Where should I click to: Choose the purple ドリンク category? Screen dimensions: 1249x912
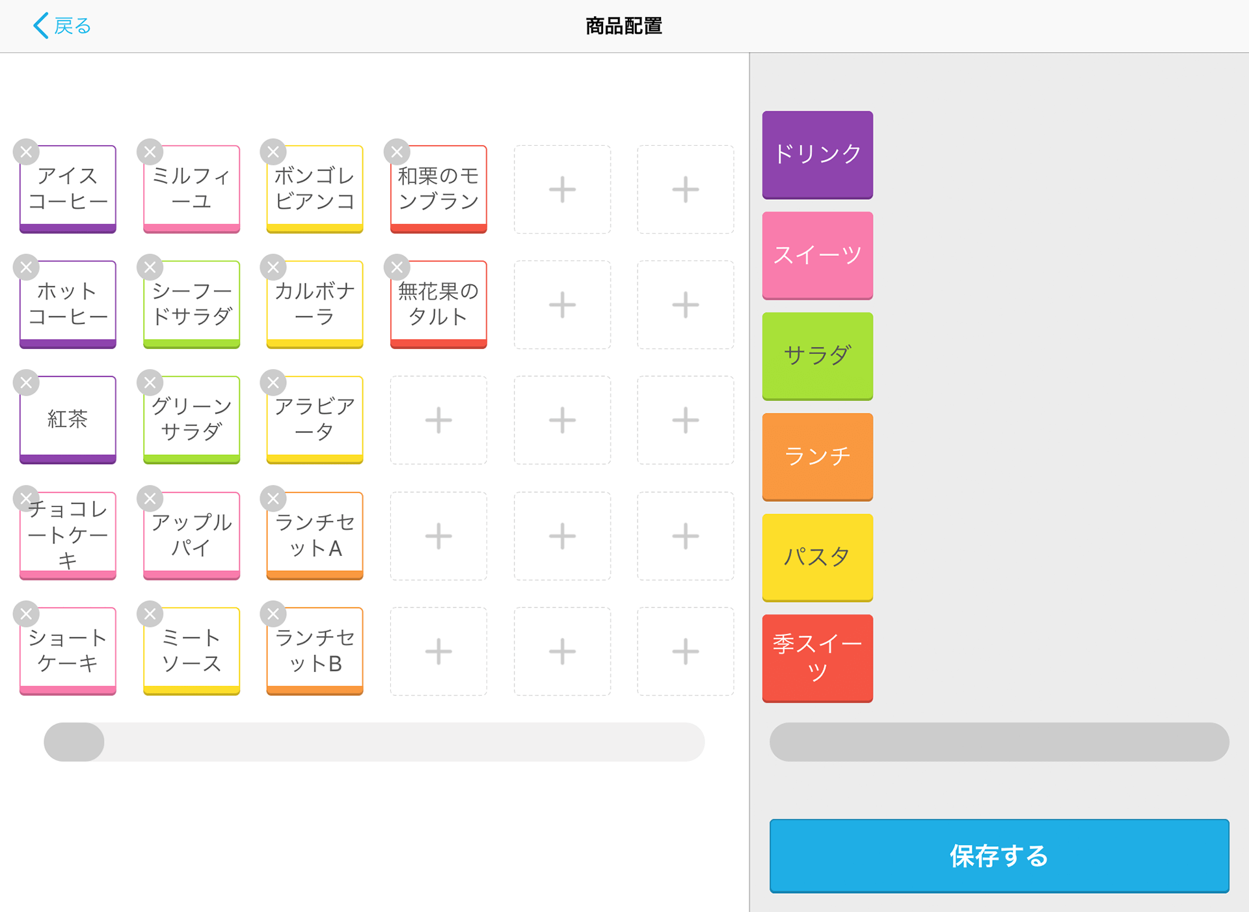coord(818,155)
